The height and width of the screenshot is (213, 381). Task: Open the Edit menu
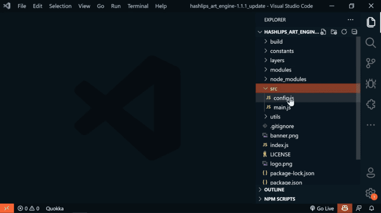pos(38,6)
